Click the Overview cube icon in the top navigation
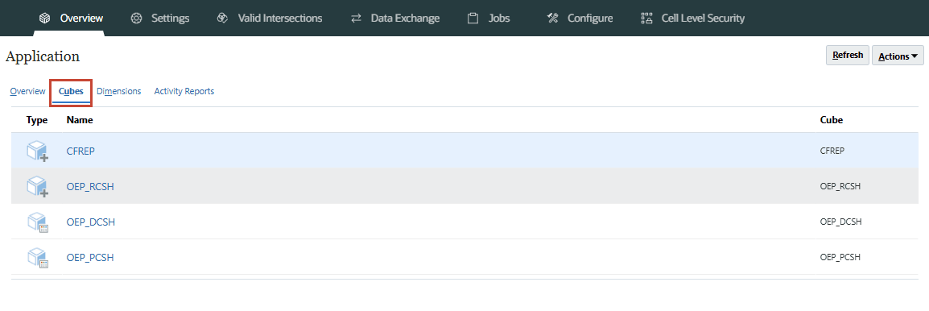Viewport: 929px width, 311px height. 44,19
